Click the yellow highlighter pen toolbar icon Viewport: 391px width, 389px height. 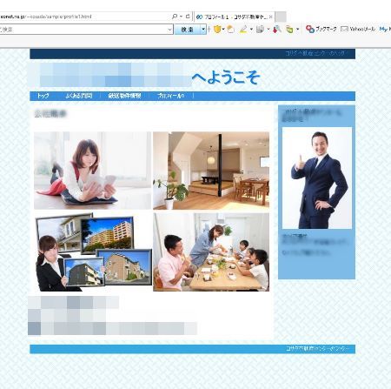coord(243,29)
